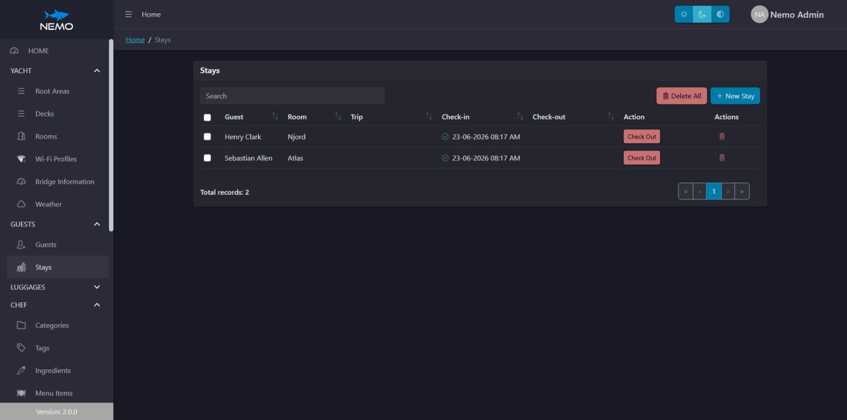The image size is (847, 420).
Task: Click the Categories folder icon
Action: 21,325
